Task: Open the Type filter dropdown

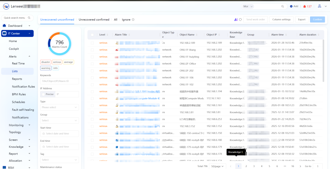Action: click(59, 107)
